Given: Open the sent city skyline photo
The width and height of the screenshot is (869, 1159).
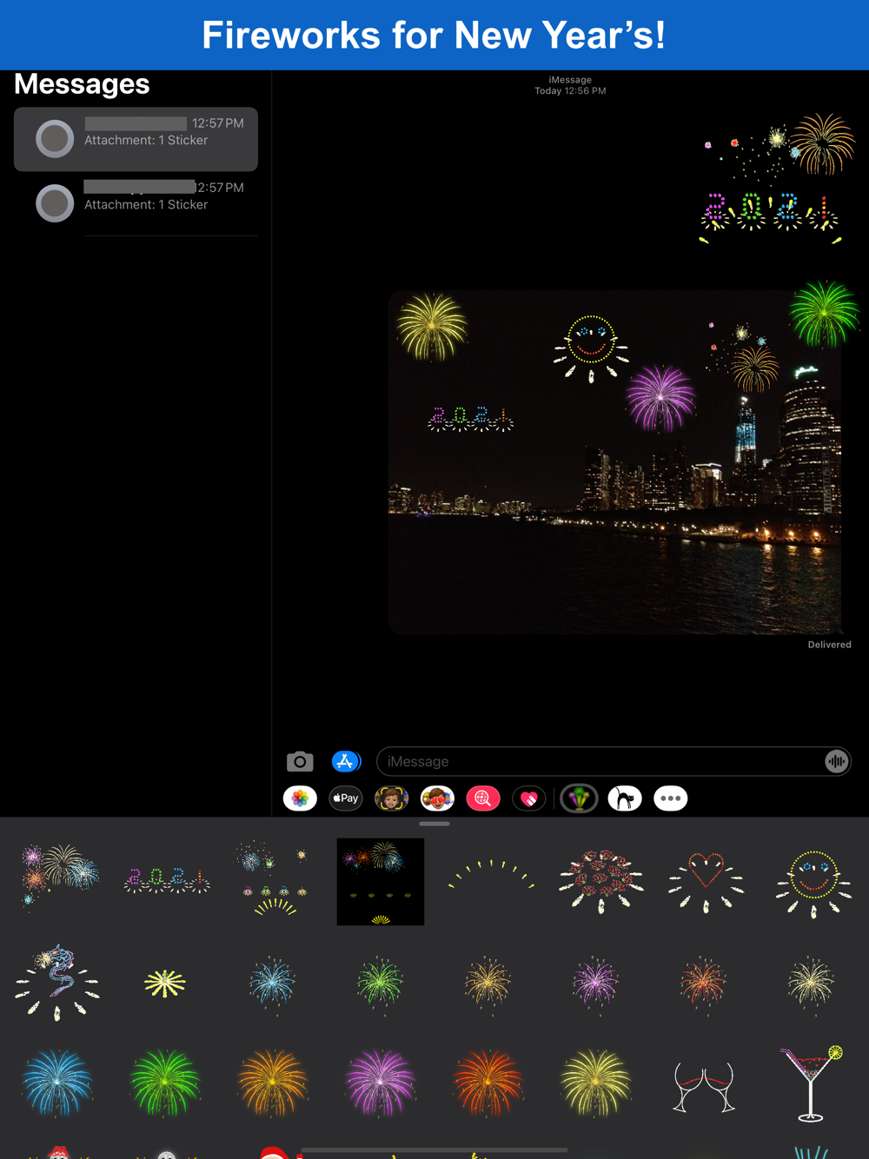Looking at the screenshot, I should [615, 462].
